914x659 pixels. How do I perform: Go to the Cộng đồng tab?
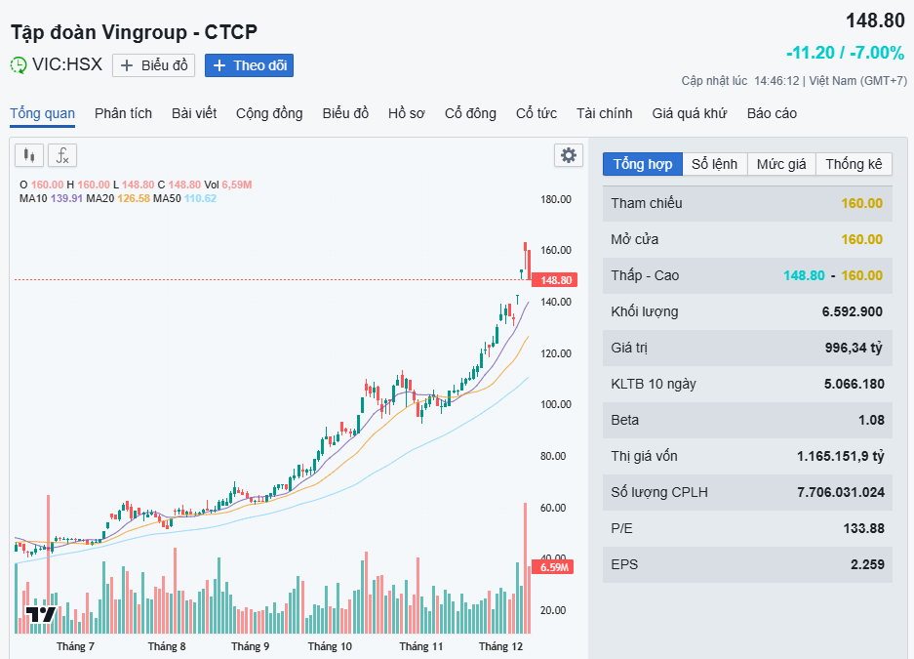tap(269, 113)
